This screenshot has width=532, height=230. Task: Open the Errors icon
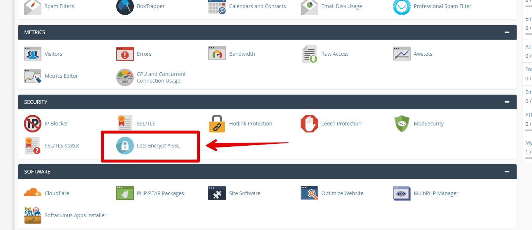pyautogui.click(x=125, y=54)
